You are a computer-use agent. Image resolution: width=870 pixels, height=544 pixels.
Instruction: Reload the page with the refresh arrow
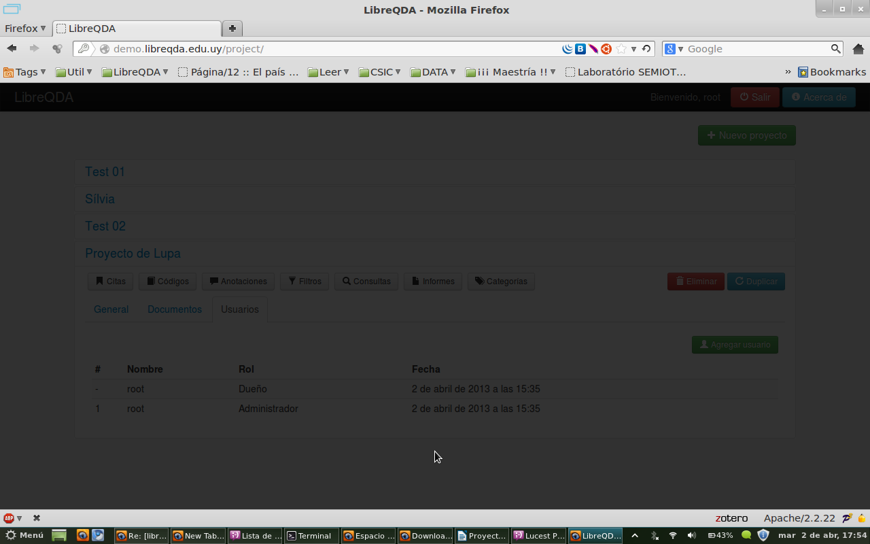pyautogui.click(x=646, y=49)
